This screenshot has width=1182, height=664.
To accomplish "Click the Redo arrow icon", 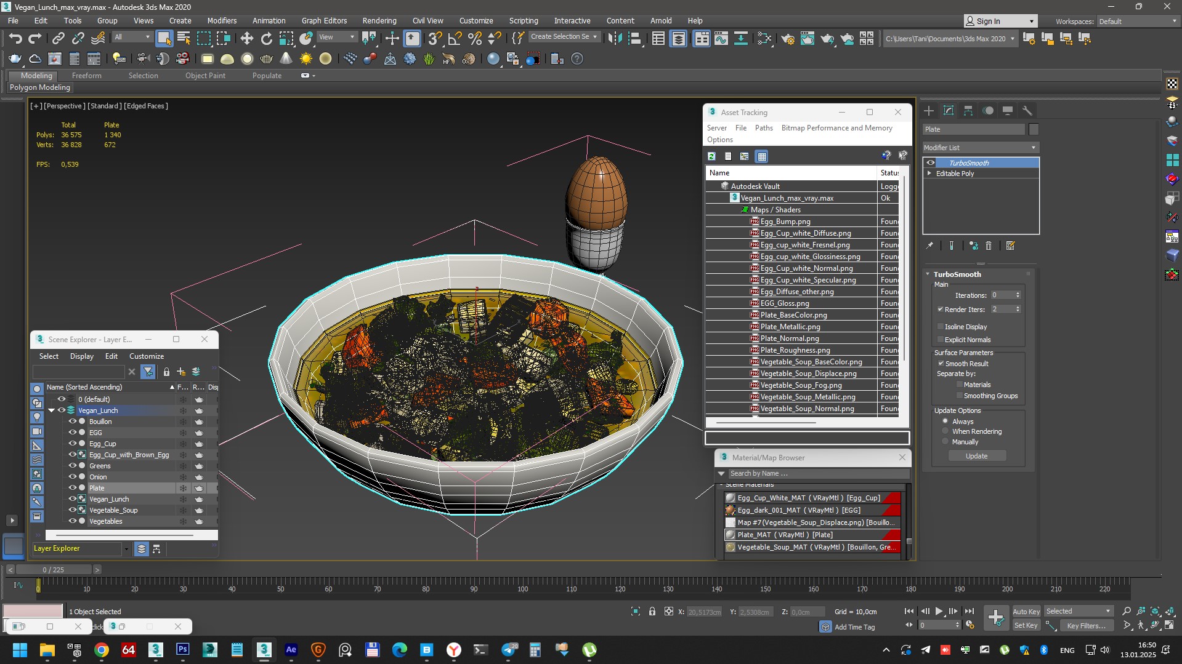I will (35, 39).
